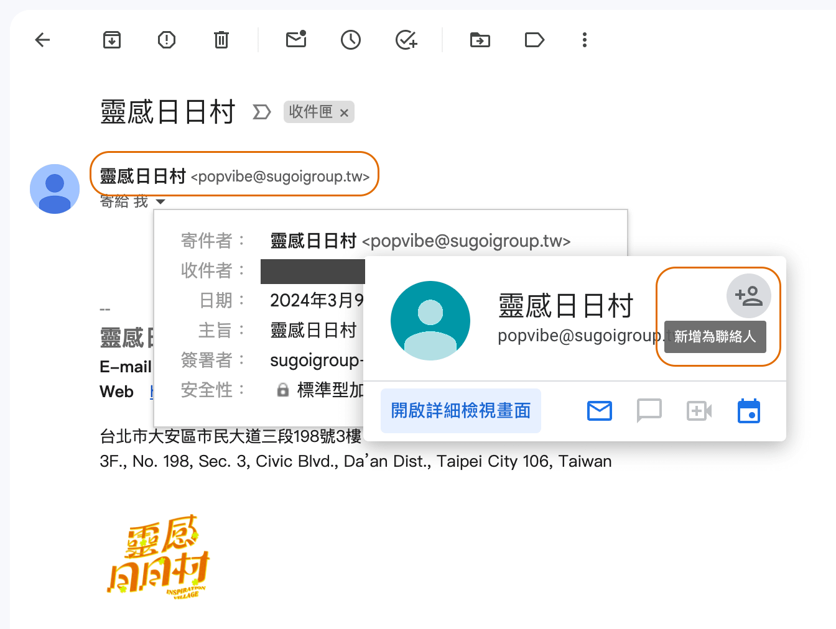
Task: Delete email with trash icon
Action: (221, 40)
